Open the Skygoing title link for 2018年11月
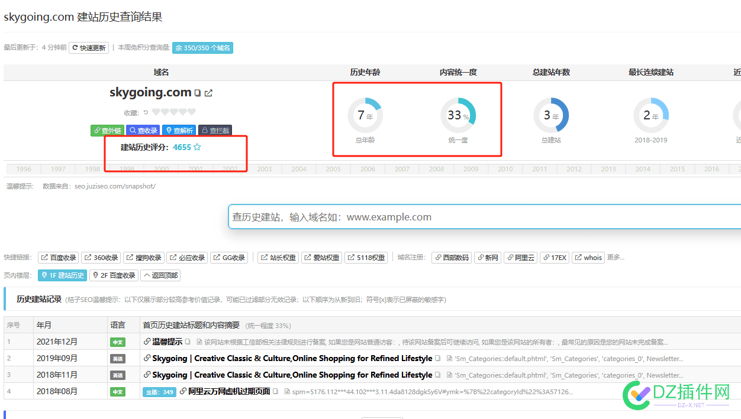 (292, 375)
